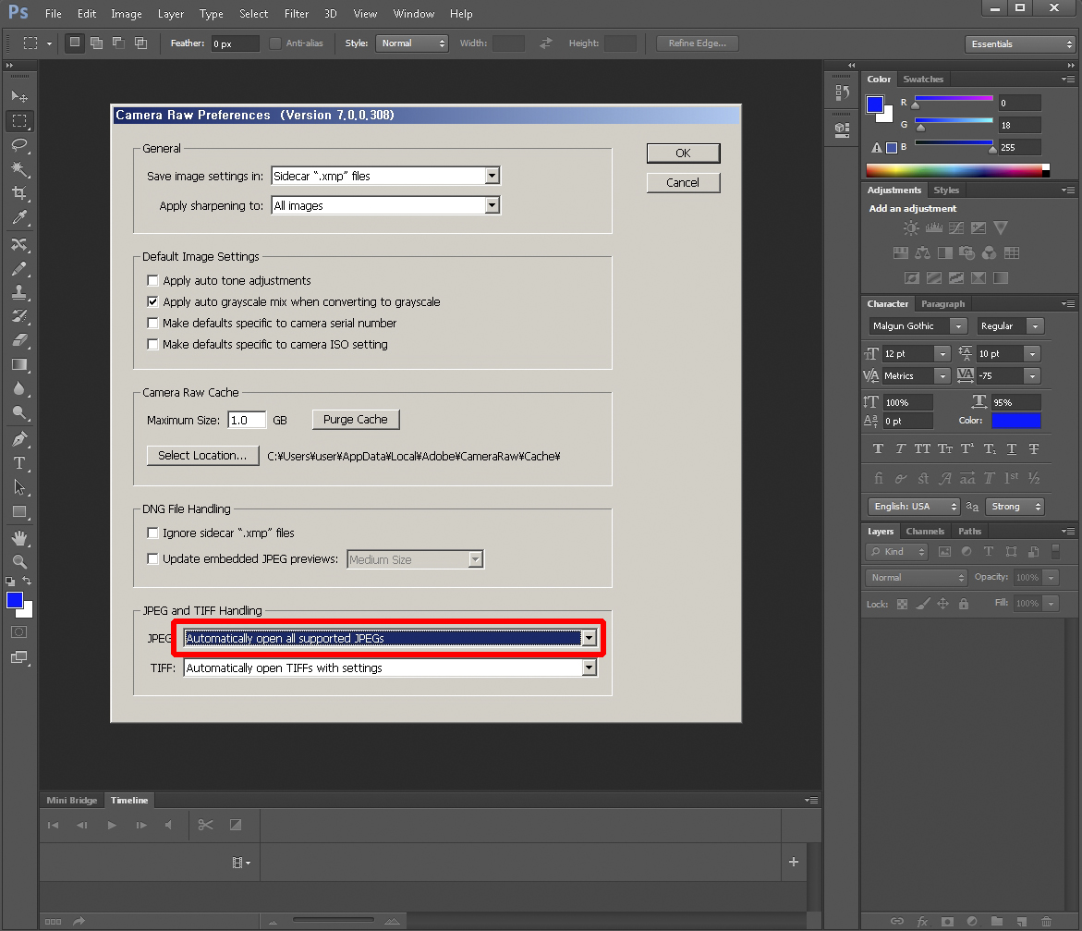This screenshot has width=1082, height=931.
Task: Switch to the Mini Bridge tab
Action: [72, 801]
